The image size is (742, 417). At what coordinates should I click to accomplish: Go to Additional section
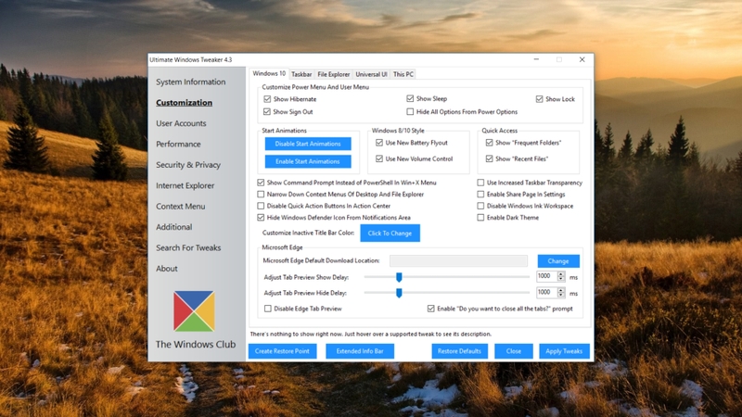pos(174,227)
